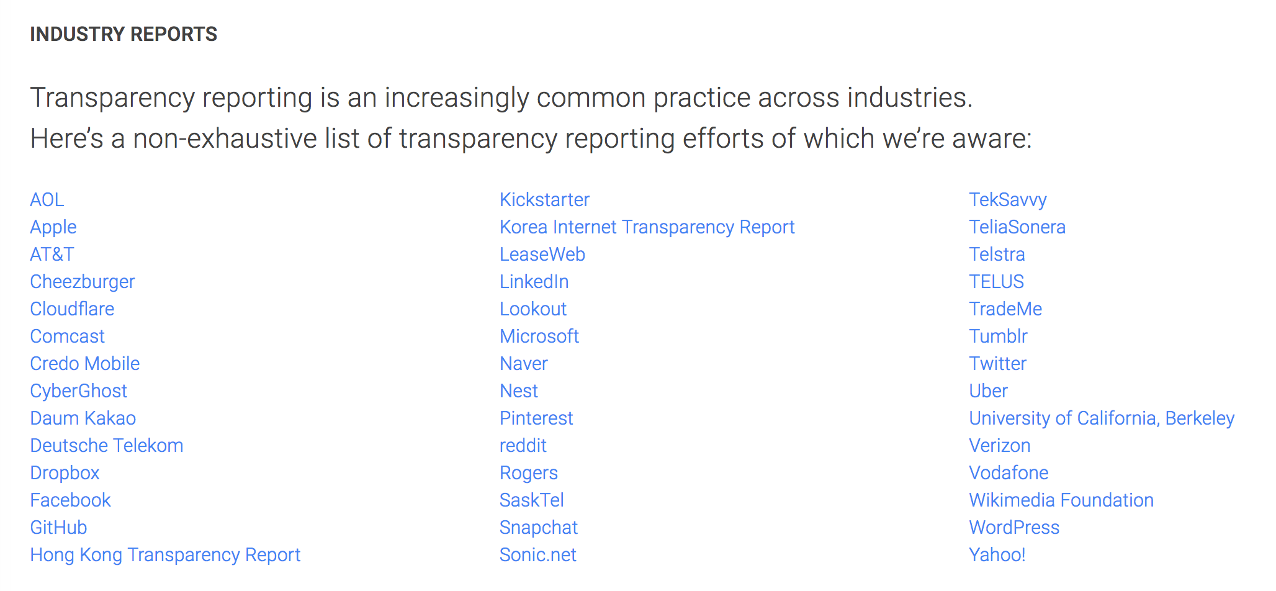Open the Credo Mobile link

84,364
